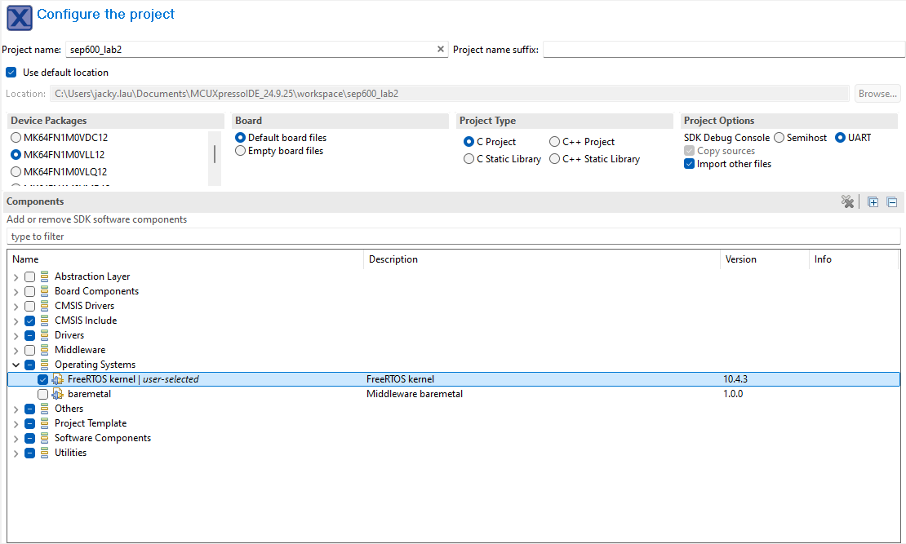Viewport: 906px width, 544px height.
Task: Click the Abstraction Layer stack icon
Action: click(45, 276)
